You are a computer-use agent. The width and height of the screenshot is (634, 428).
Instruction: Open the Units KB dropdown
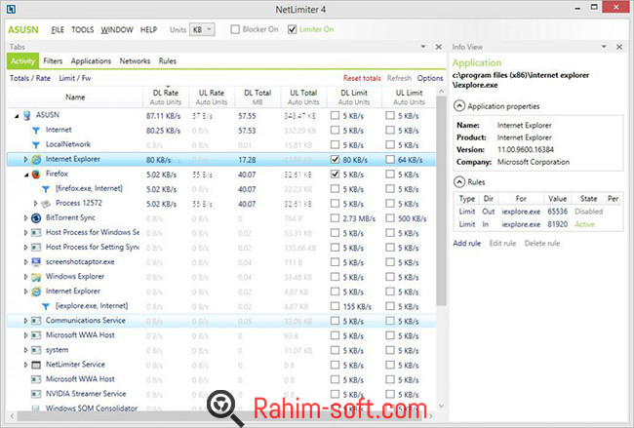pyautogui.click(x=202, y=29)
